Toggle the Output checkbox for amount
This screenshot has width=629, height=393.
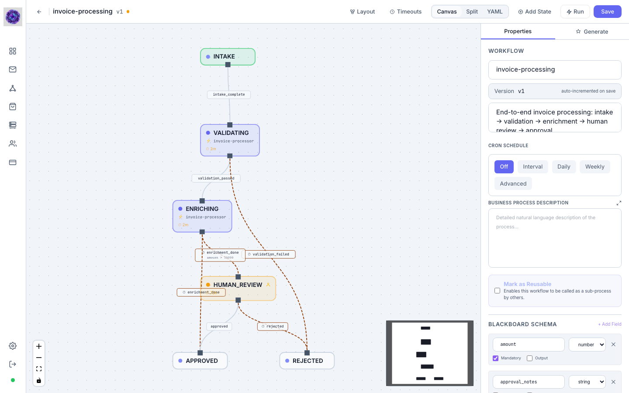(529, 358)
